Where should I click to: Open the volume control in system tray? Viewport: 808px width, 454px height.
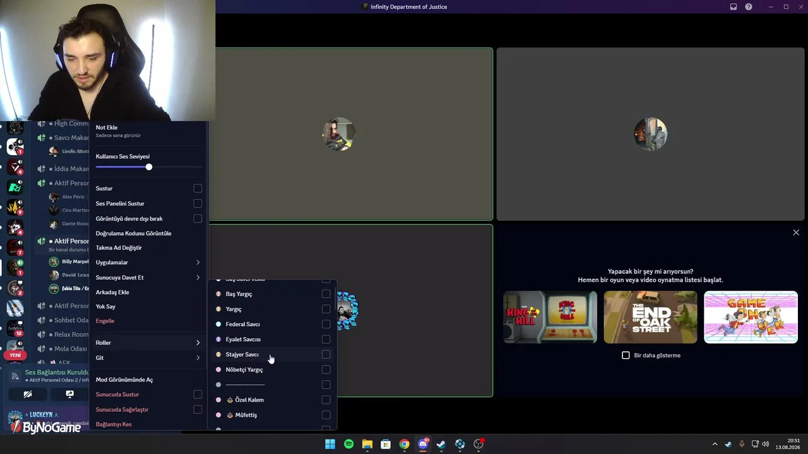pyautogui.click(x=766, y=444)
